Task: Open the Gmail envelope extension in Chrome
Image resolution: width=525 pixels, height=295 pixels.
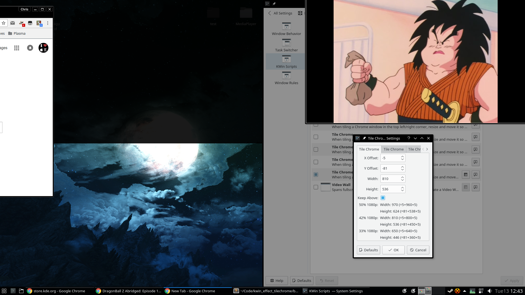Action: pyautogui.click(x=13, y=23)
